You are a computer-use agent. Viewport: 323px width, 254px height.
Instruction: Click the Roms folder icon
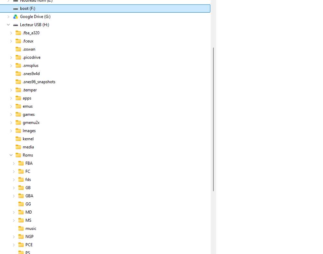tap(18, 155)
